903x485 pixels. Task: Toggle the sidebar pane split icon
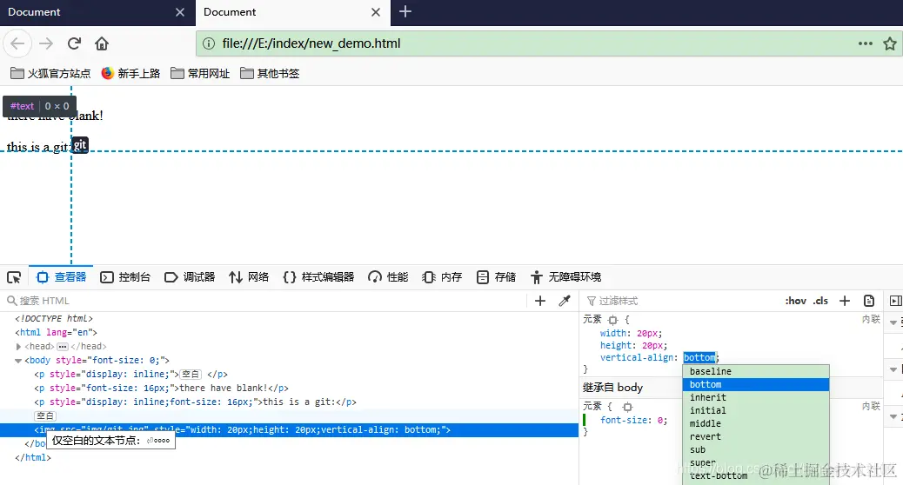[895, 301]
